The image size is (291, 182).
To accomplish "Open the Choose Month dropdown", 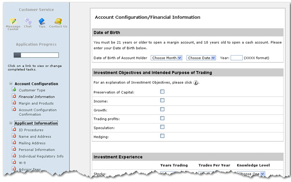I will pyautogui.click(x=166, y=58).
